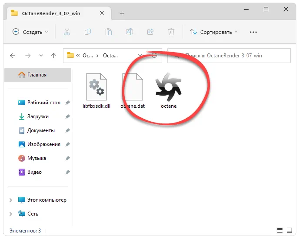
Task: Click the pin icon next to Документы
Action: point(67,130)
